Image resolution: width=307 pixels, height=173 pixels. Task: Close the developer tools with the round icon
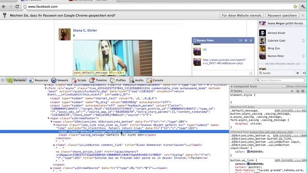coord(2,80)
